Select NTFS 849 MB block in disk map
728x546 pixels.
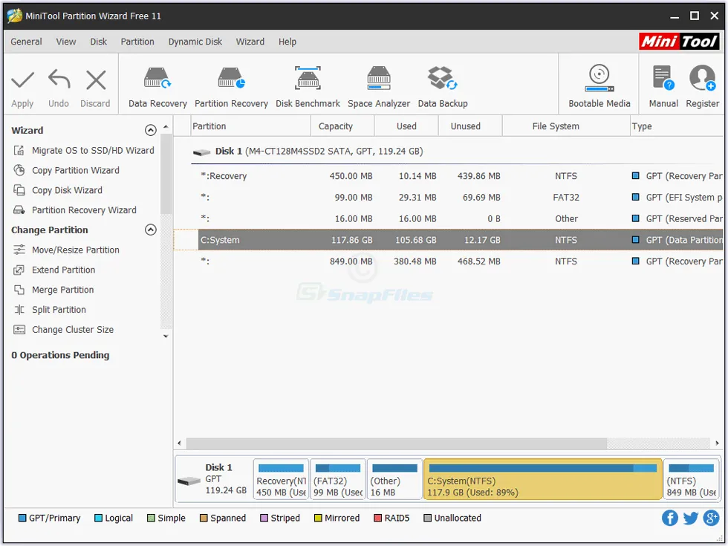pyautogui.click(x=692, y=479)
